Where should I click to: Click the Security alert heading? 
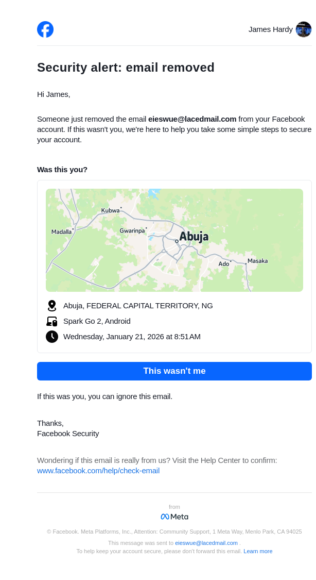click(126, 68)
